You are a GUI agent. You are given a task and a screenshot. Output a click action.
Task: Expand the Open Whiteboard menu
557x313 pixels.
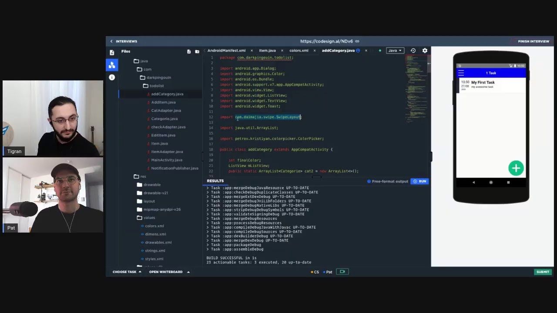click(169, 272)
